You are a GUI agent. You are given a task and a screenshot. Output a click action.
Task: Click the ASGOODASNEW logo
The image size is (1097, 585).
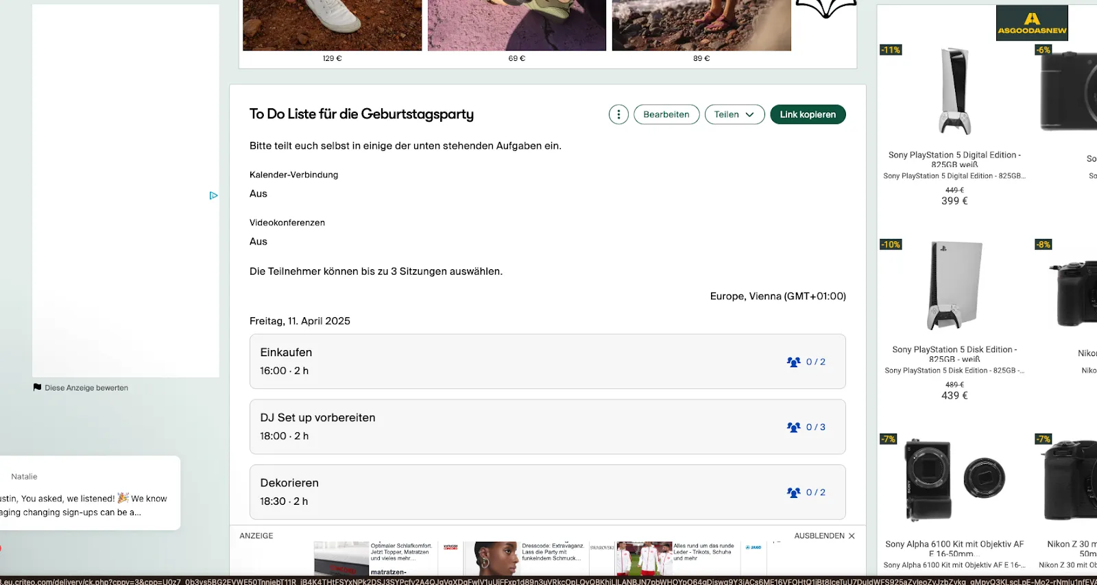pyautogui.click(x=1032, y=23)
